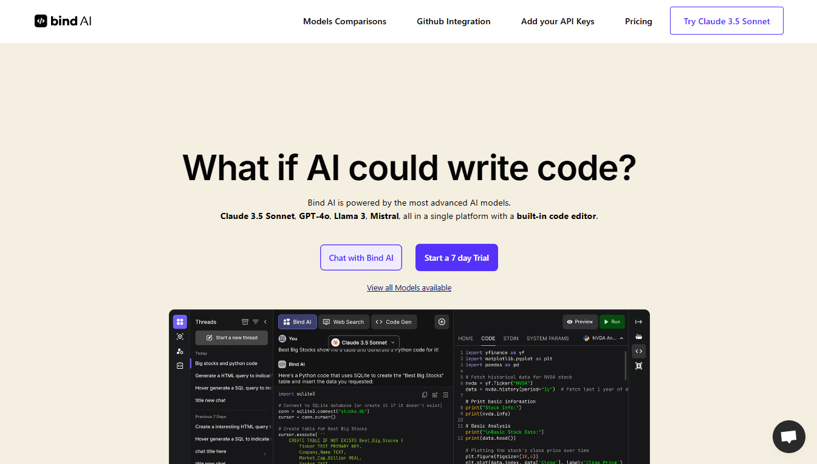This screenshot has width=817, height=464.
Task: Open a new thread with the plus icon
Action: click(x=442, y=321)
